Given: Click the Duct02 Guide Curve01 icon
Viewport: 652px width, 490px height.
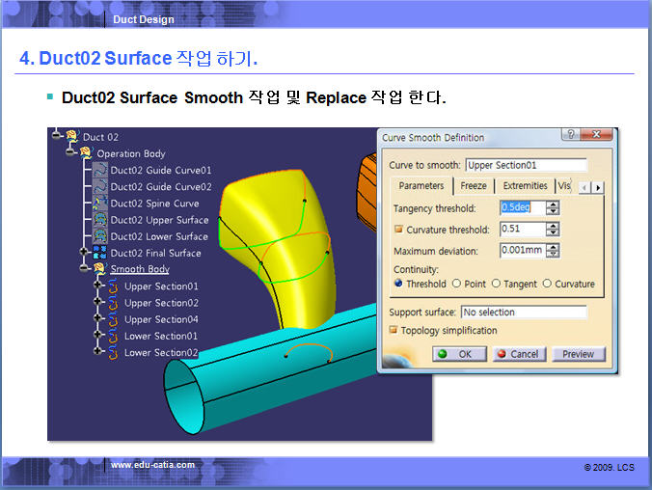Looking at the screenshot, I should (99, 170).
